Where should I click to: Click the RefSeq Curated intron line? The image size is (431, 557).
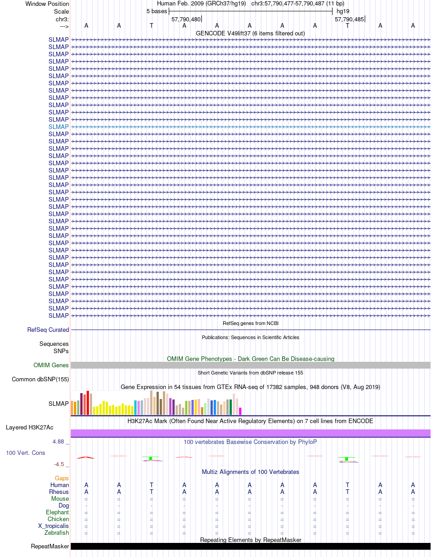pyautogui.click(x=250, y=330)
